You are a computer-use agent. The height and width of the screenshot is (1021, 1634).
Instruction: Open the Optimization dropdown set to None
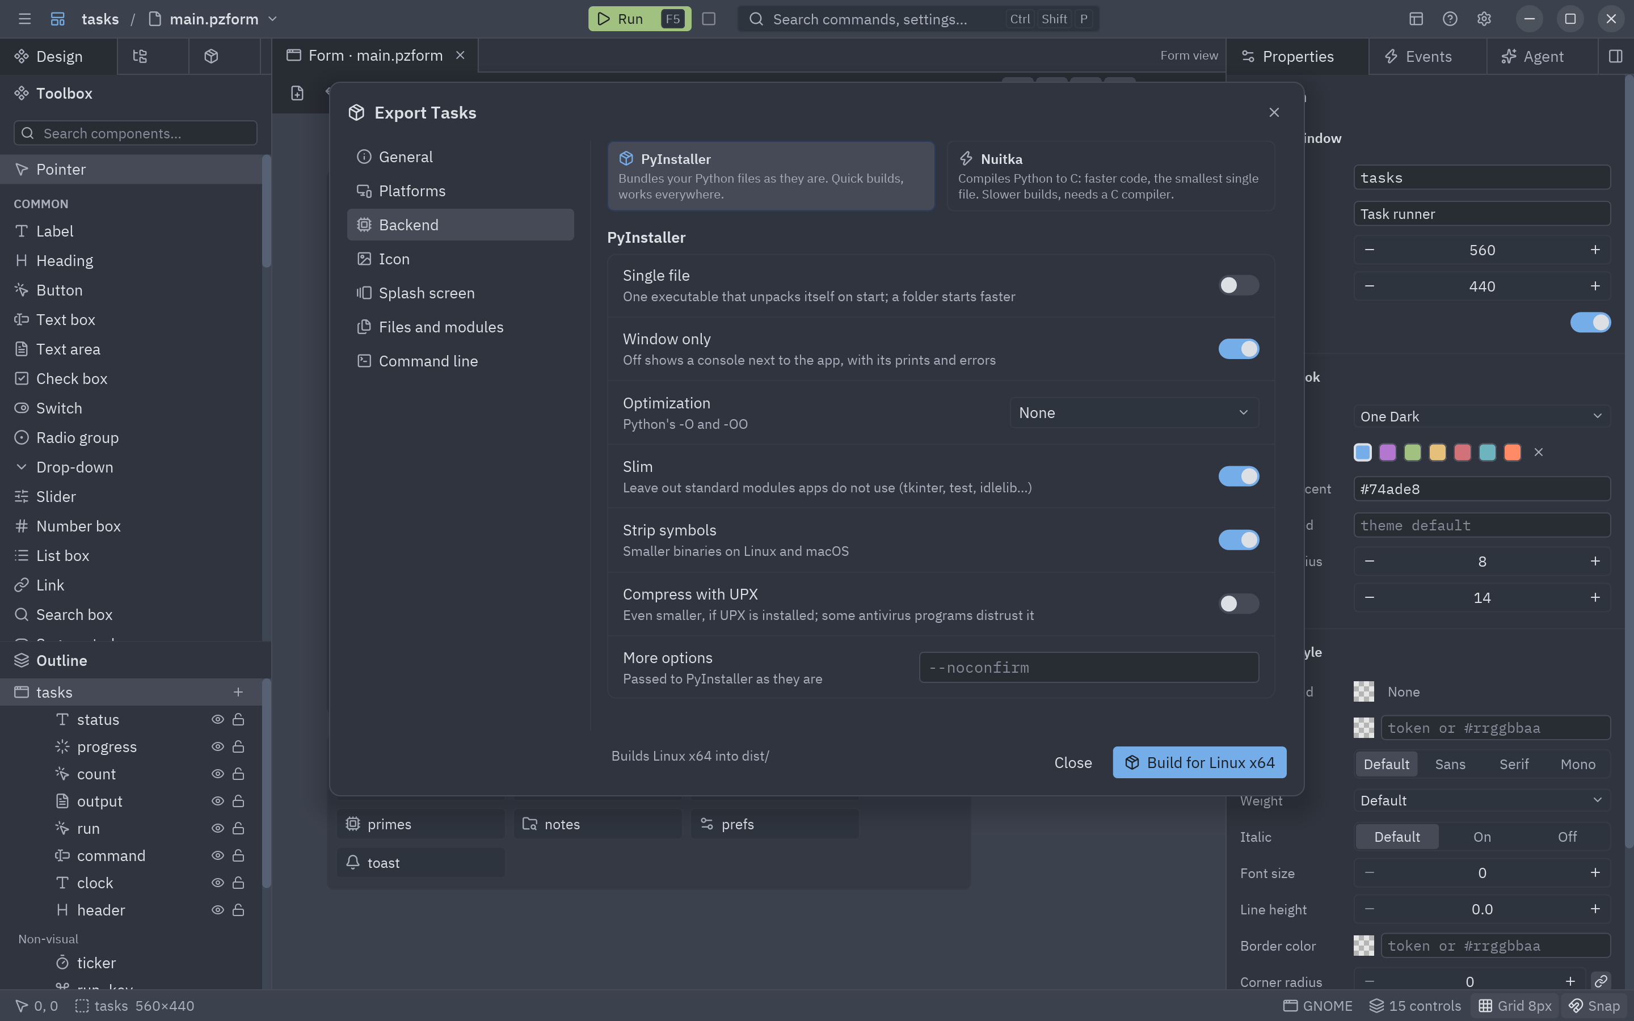click(x=1134, y=412)
